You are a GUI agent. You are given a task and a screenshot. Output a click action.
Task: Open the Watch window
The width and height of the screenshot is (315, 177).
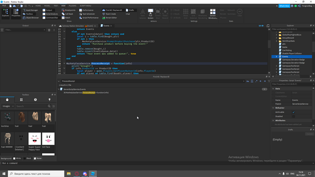66,18
